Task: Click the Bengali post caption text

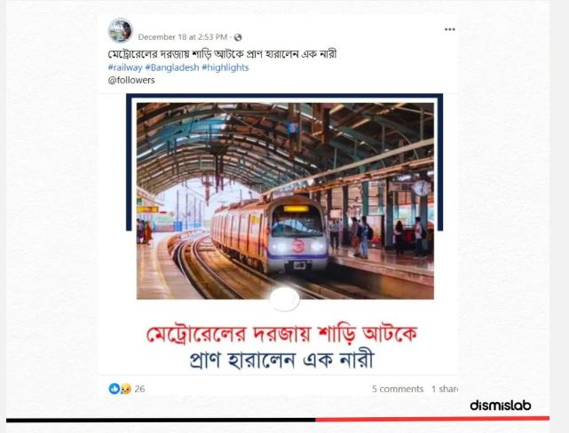Action: pos(223,54)
